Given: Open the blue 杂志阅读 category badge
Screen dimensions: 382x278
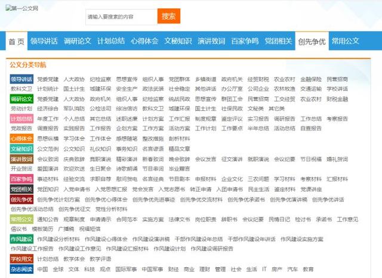Looking at the screenshot, I should 21,269.
